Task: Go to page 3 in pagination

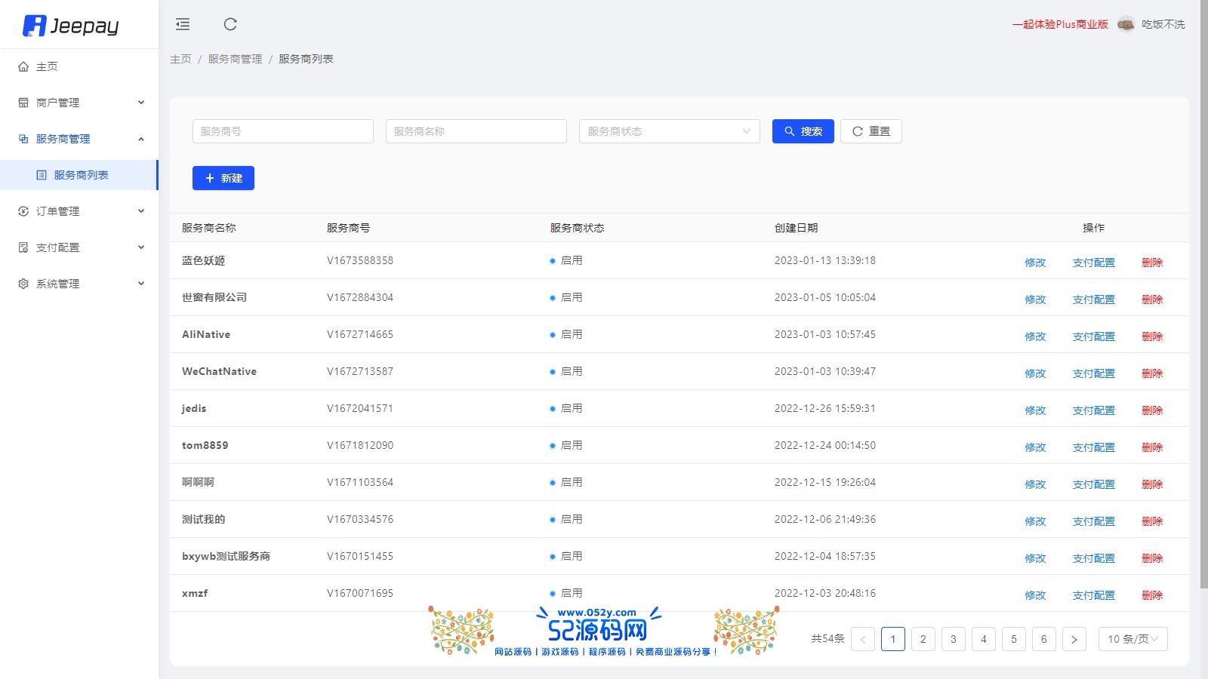Action: (953, 639)
